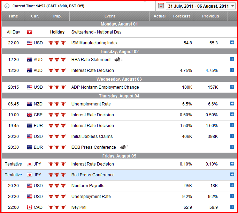Click the Canada flag in Ivey PMI row
238x213 pixels.
pyautogui.click(x=30, y=207)
